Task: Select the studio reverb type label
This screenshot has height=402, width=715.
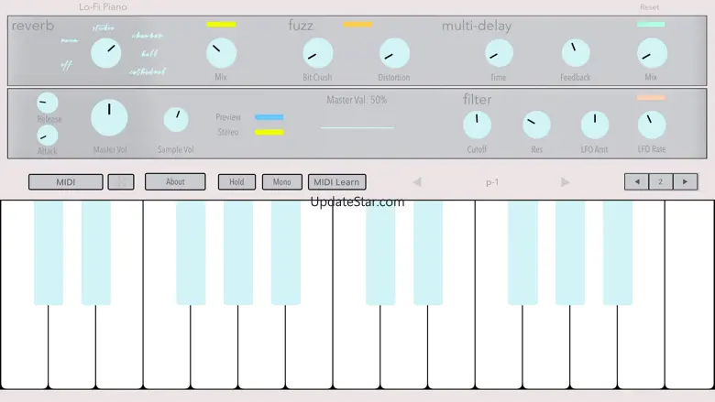Action: tap(104, 28)
